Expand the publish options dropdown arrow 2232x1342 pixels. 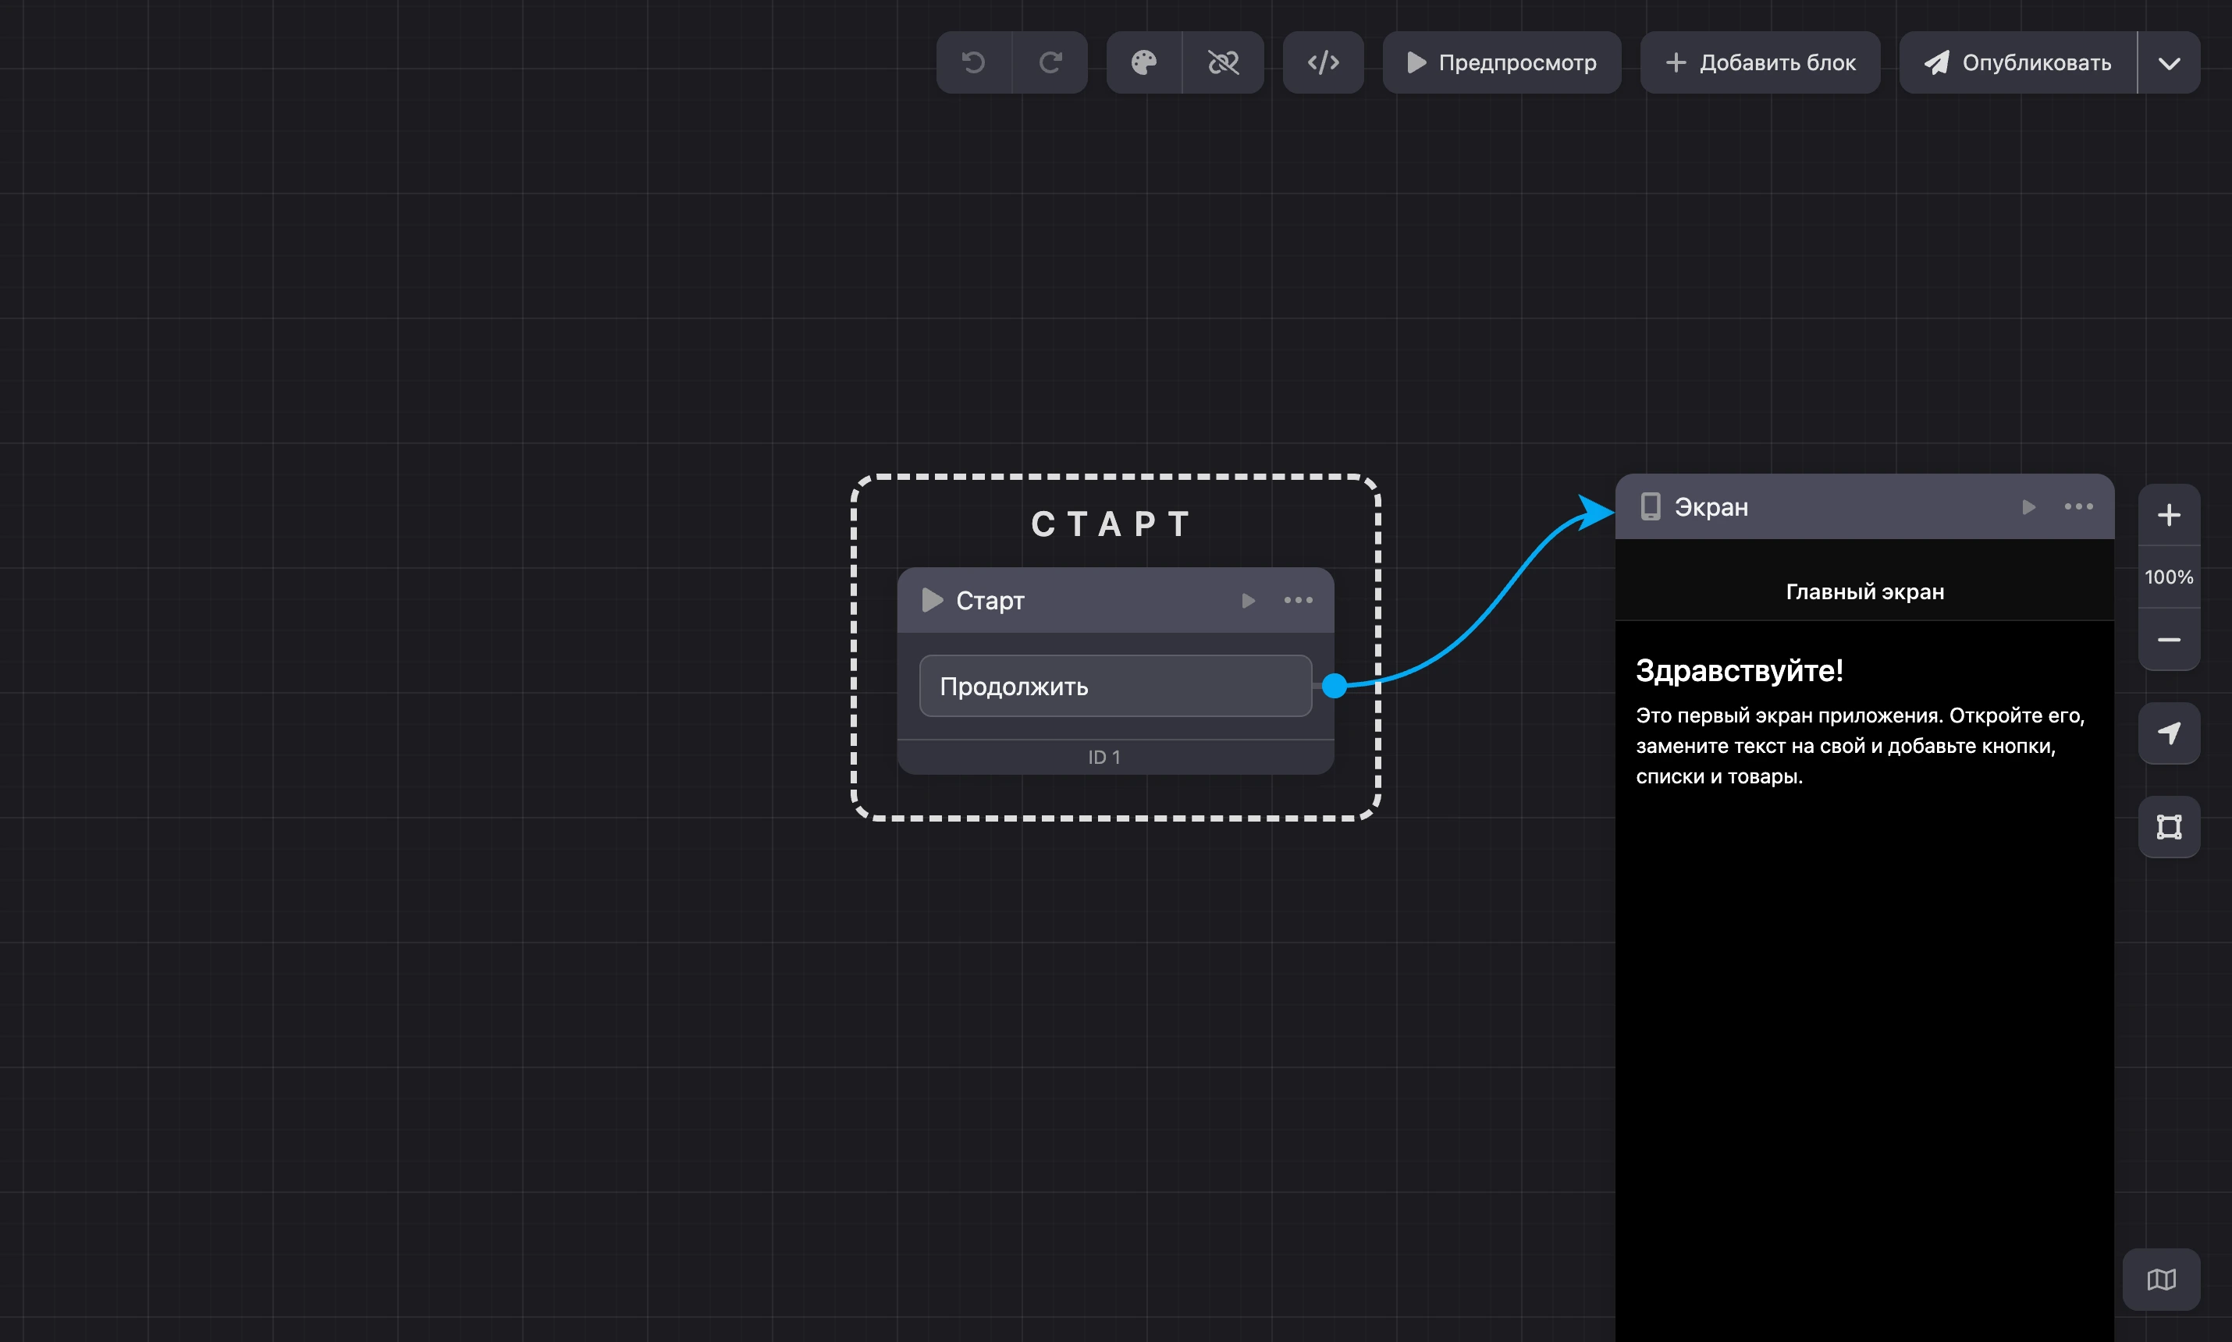[x=2169, y=62]
